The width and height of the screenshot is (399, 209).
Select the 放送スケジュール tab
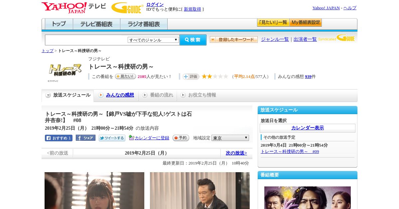(68, 95)
